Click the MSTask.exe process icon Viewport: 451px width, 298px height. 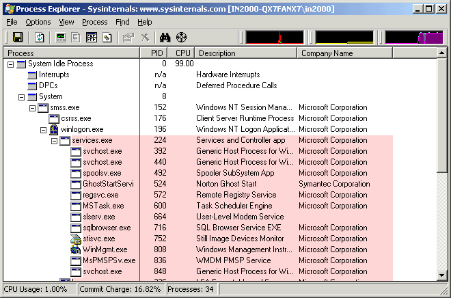tap(76, 206)
